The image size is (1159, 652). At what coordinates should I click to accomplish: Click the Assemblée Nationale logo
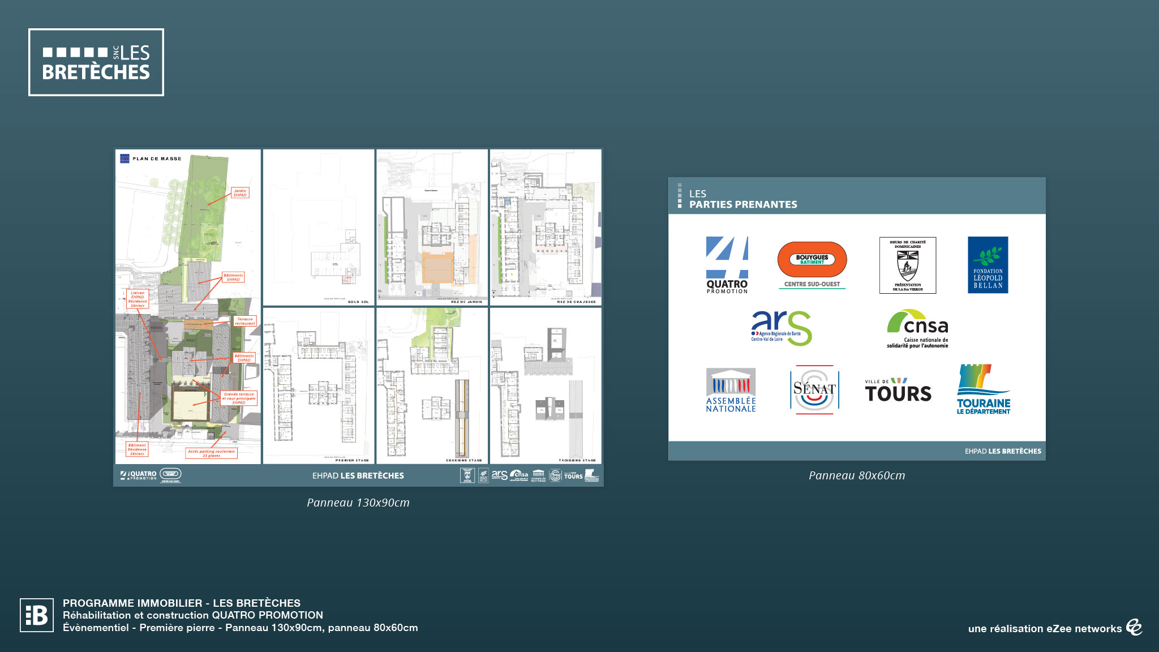click(x=731, y=390)
